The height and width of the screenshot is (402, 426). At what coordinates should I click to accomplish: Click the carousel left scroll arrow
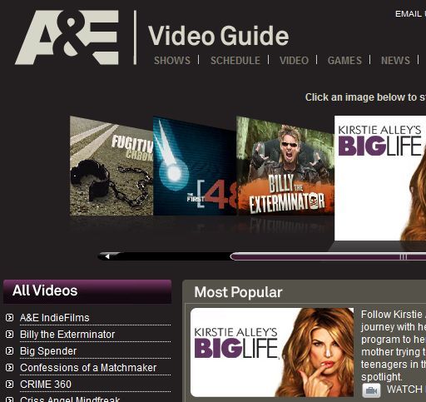click(107, 256)
